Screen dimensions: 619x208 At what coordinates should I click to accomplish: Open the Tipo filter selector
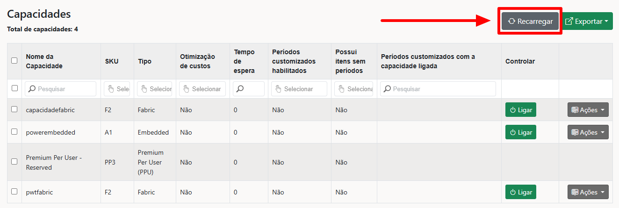155,89
